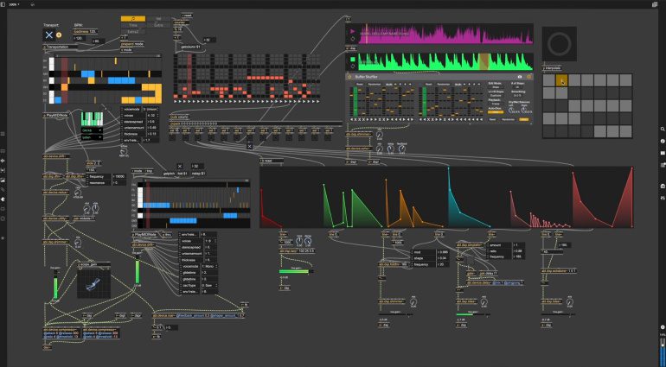Toggle the Transport X switch
This screenshot has width=666, height=367.
48,36
